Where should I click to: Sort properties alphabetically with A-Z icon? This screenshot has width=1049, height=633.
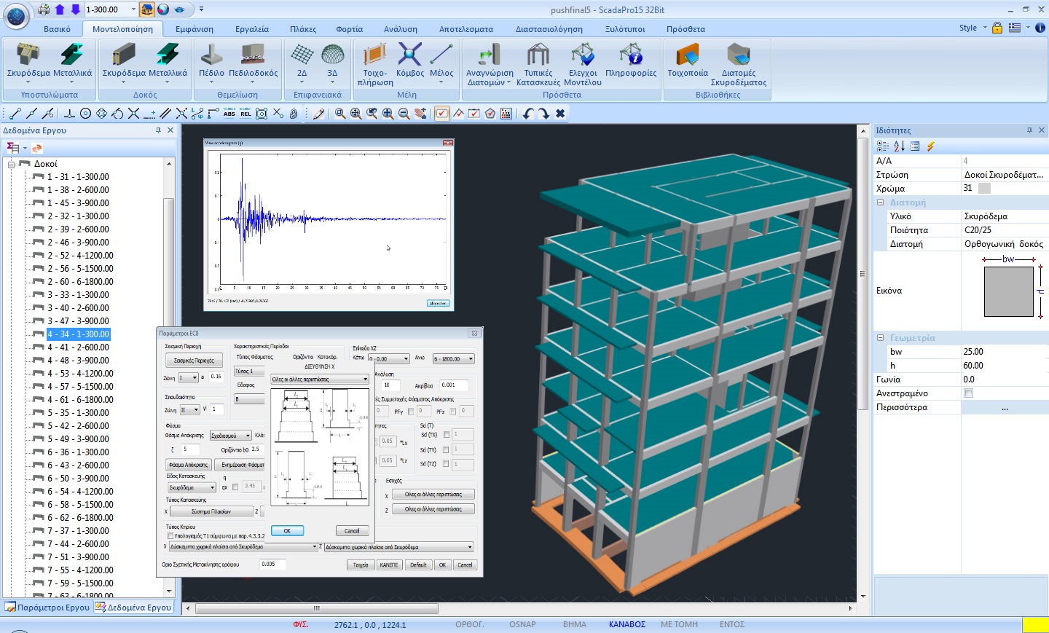(899, 146)
